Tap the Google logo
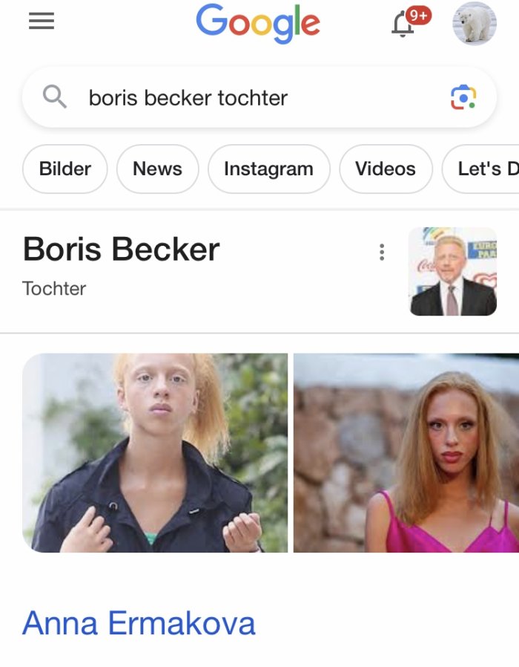 click(x=258, y=23)
